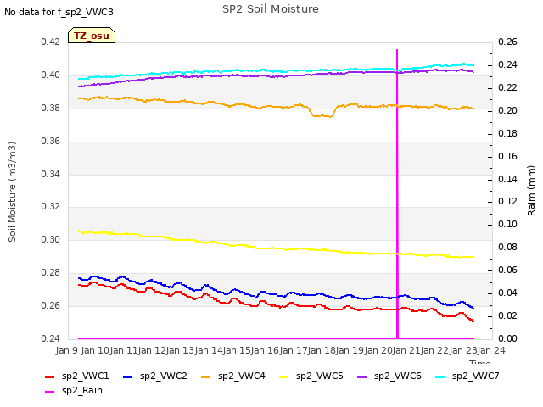
Task: Click the 0.00 right axis value
Action: 507,338
